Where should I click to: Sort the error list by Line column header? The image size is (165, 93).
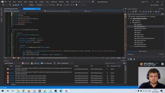pyautogui.click(x=108, y=66)
